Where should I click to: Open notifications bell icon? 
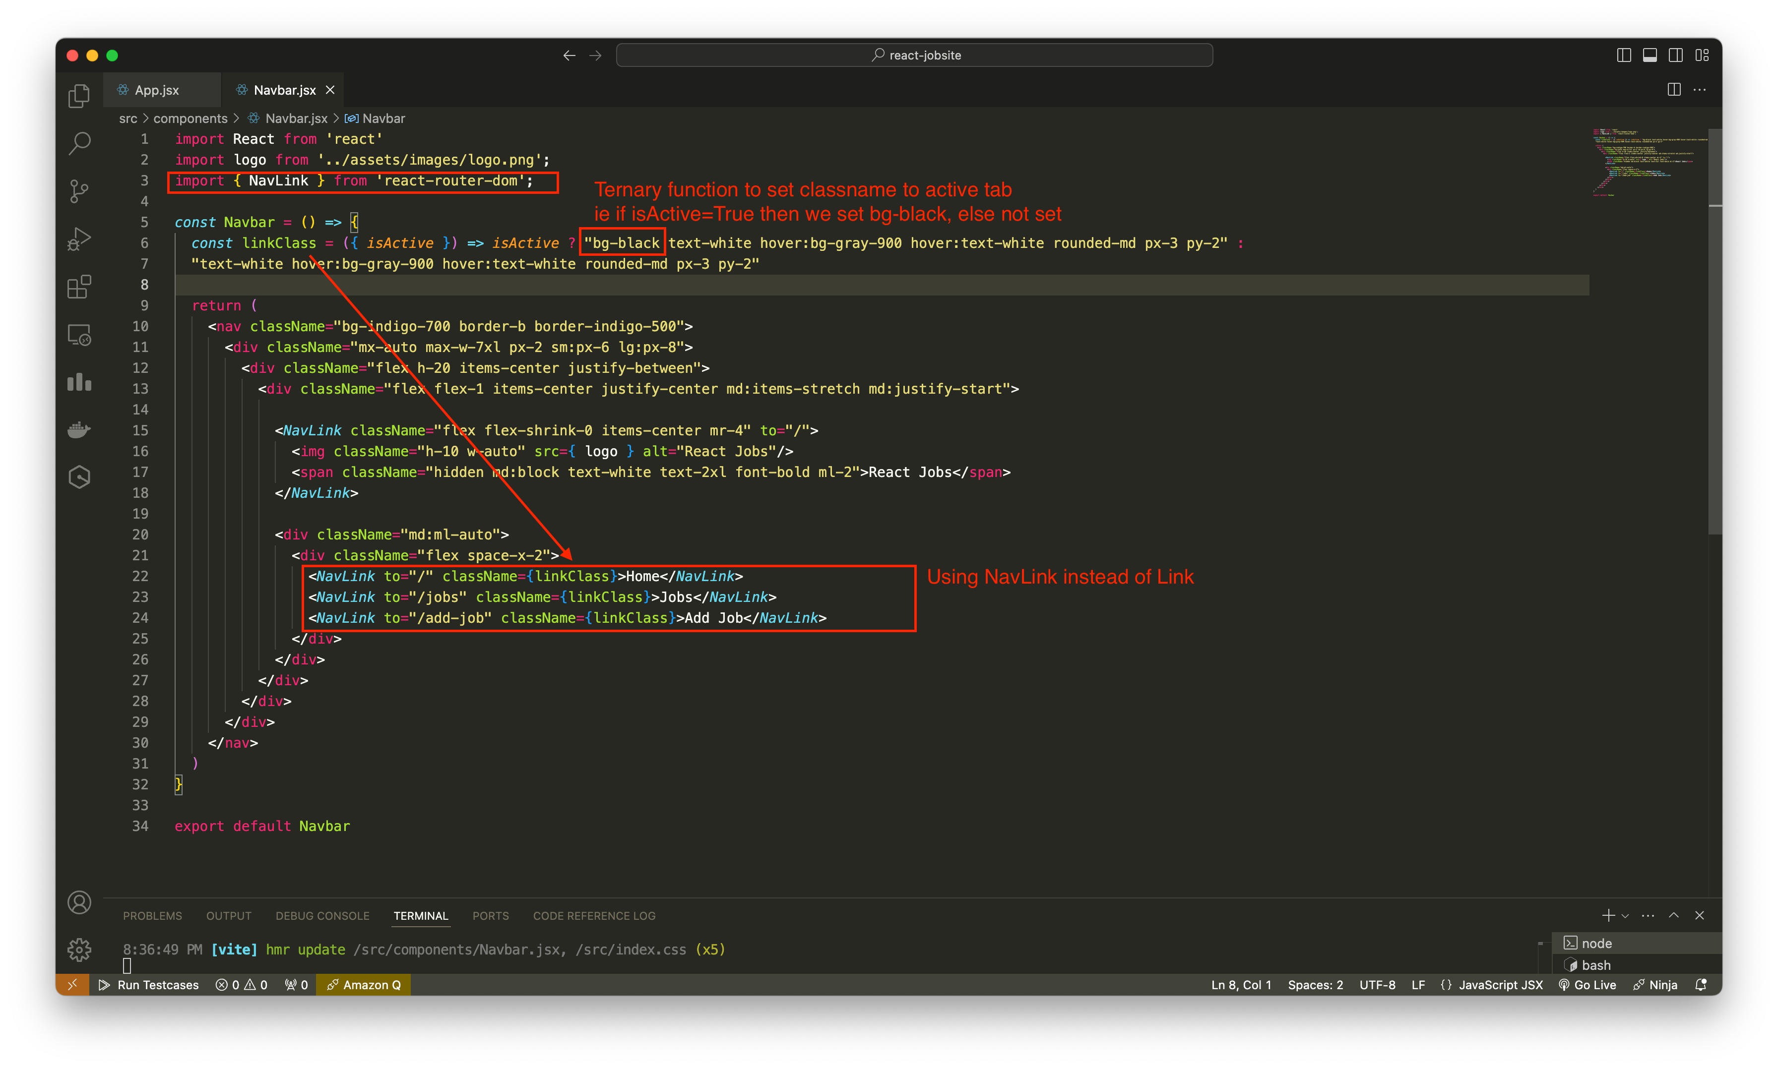pos(1701,985)
